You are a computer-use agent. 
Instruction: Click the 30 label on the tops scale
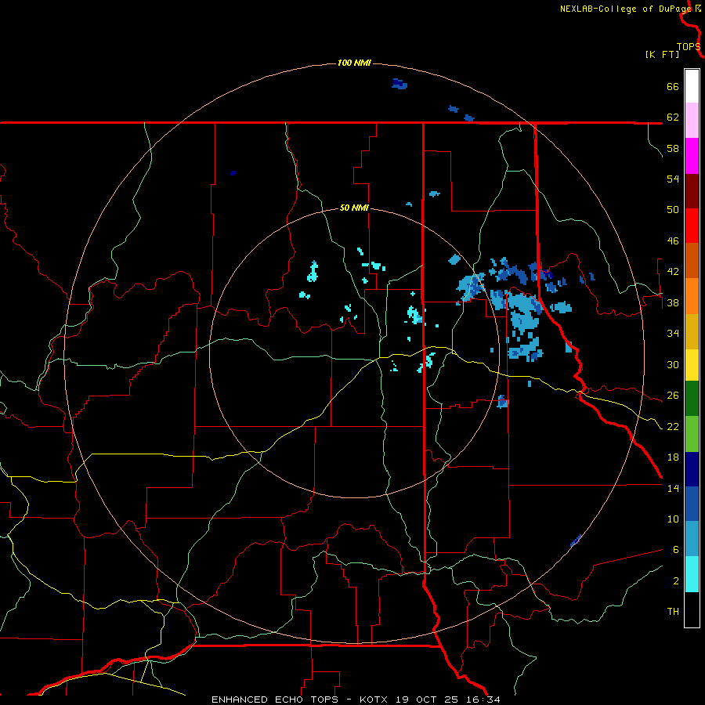tap(673, 364)
